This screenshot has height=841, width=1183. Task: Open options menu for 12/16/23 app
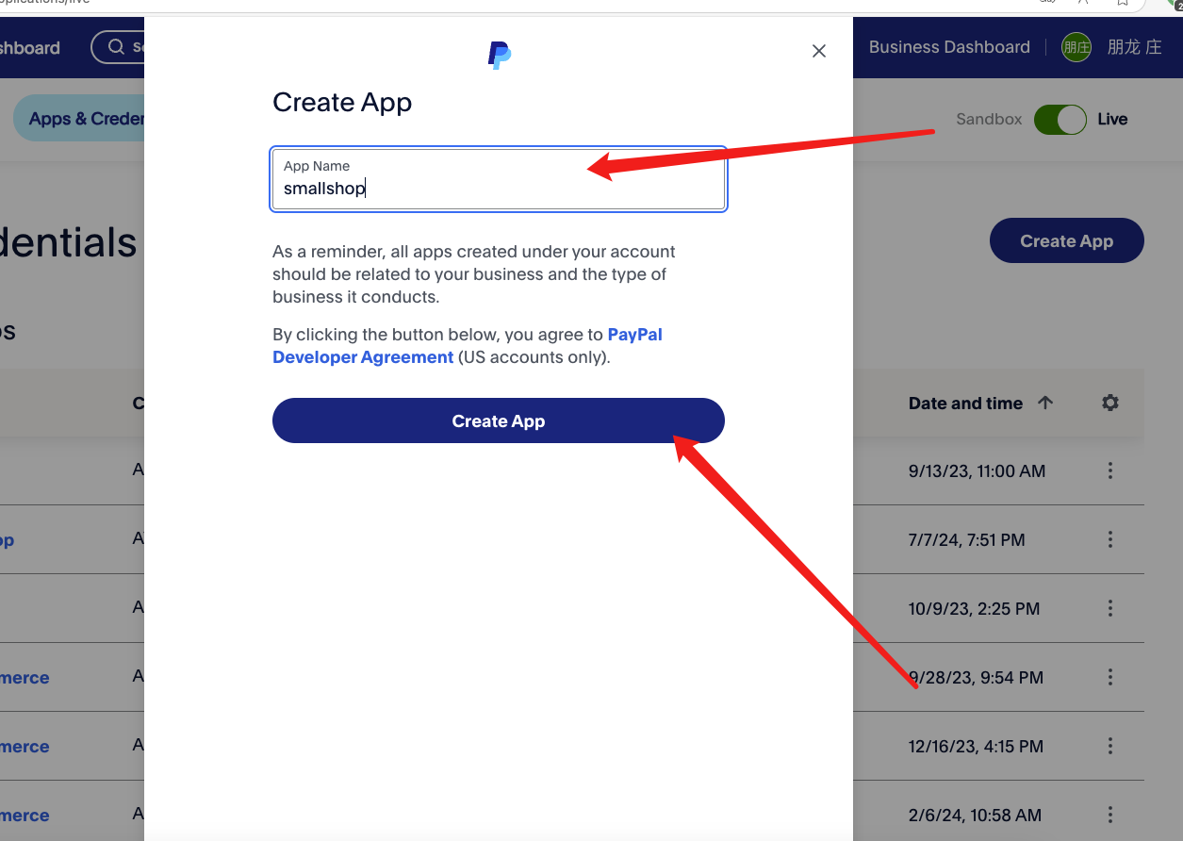pyautogui.click(x=1110, y=746)
